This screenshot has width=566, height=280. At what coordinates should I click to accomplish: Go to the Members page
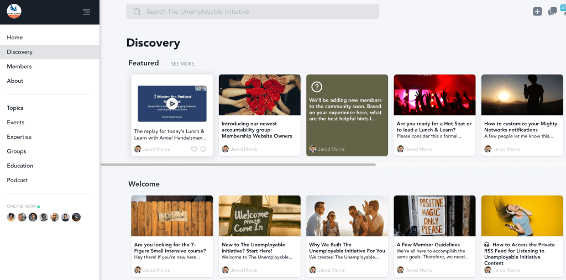pos(19,66)
